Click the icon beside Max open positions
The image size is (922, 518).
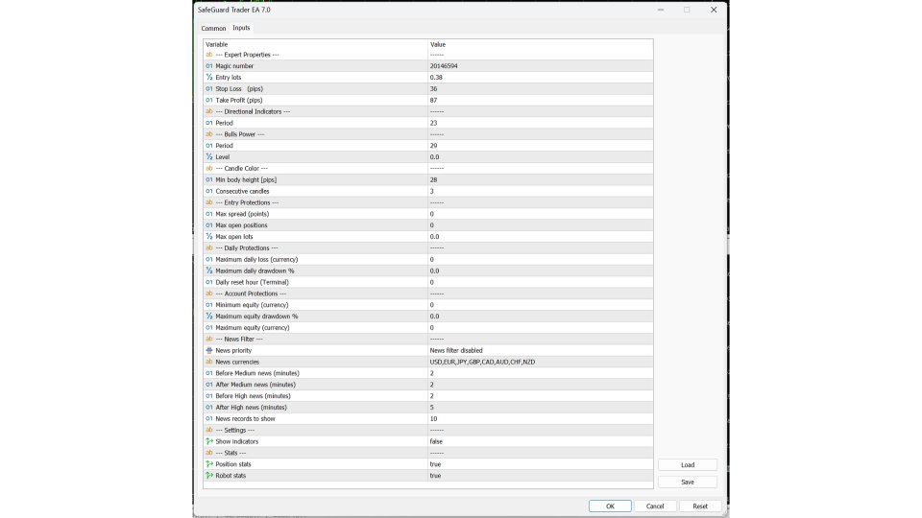coord(208,224)
